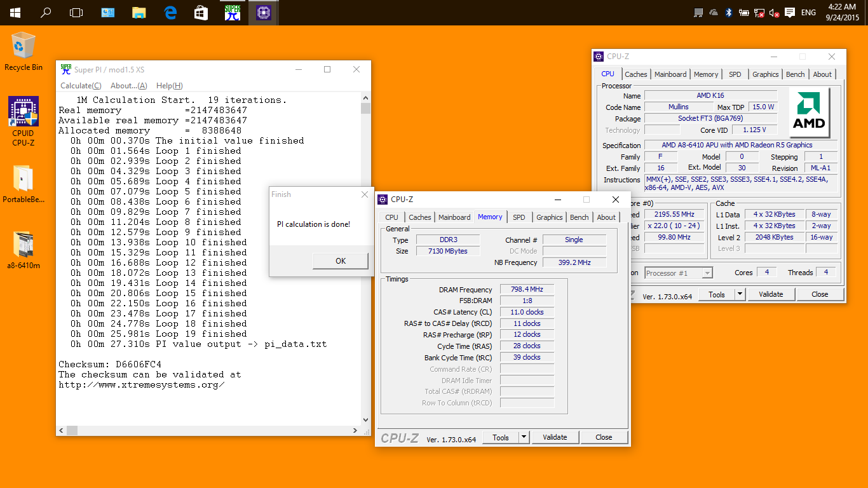The height and width of the screenshot is (488, 868).
Task: Open the Recycle Bin desktop icon
Action: click(24, 51)
